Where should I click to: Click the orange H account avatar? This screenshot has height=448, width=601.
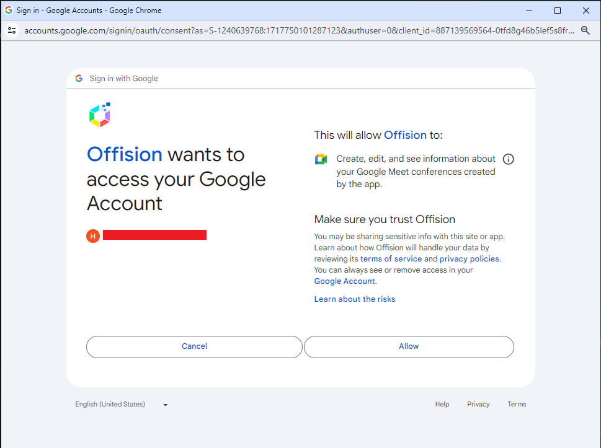(x=93, y=236)
